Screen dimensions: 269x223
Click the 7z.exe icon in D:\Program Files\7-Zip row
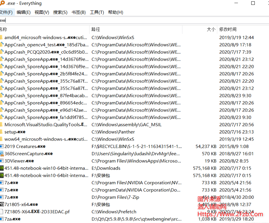click(x=2, y=197)
